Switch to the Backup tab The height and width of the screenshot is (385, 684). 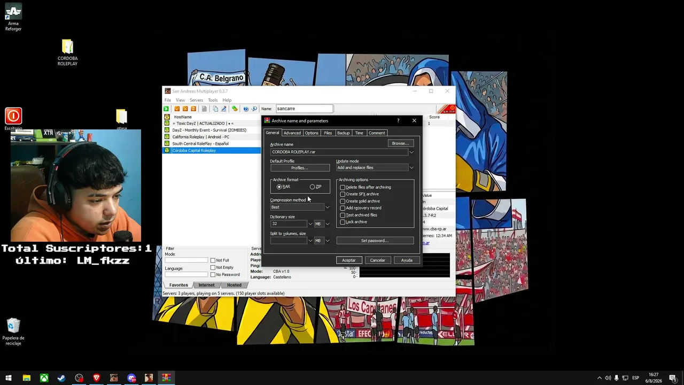click(x=344, y=133)
